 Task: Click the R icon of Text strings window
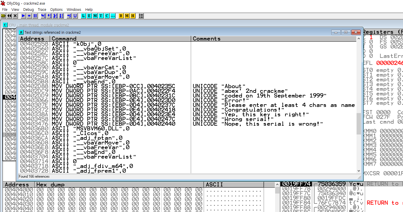(x=21, y=32)
